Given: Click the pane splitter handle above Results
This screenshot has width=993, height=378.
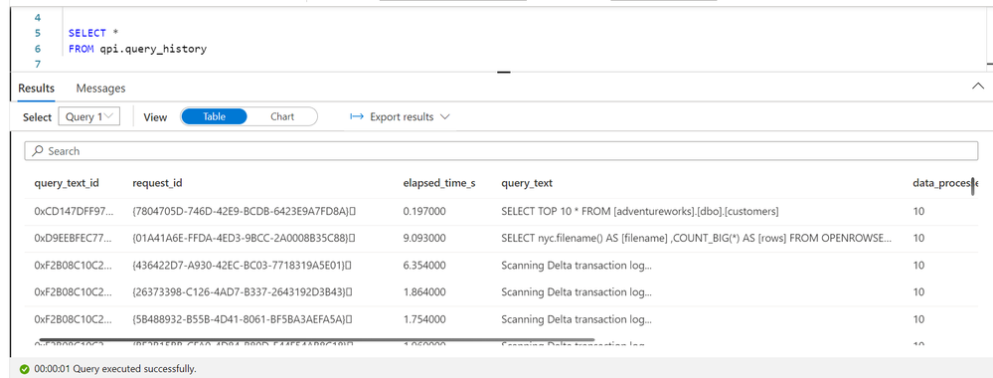Looking at the screenshot, I should click(x=504, y=73).
